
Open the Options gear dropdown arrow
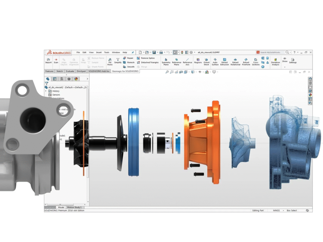194,53
